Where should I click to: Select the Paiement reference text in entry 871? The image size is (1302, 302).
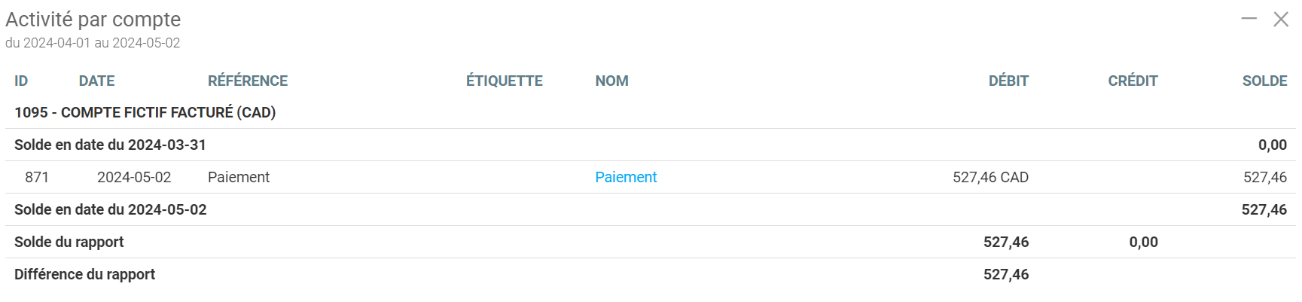coord(238,177)
